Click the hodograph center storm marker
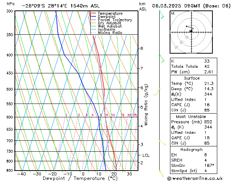Screen dimensions: 234x181 click(191, 31)
